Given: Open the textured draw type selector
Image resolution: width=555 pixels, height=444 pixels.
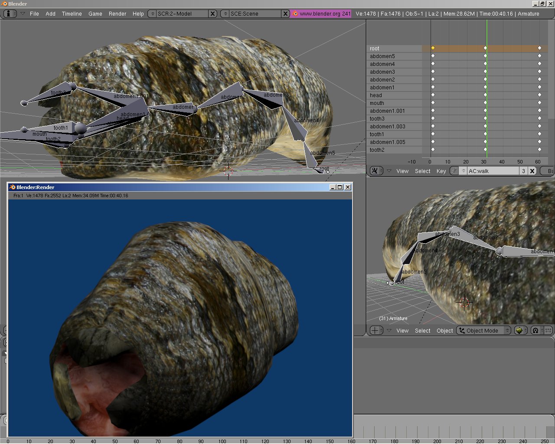Looking at the screenshot, I should pyautogui.click(x=520, y=330).
